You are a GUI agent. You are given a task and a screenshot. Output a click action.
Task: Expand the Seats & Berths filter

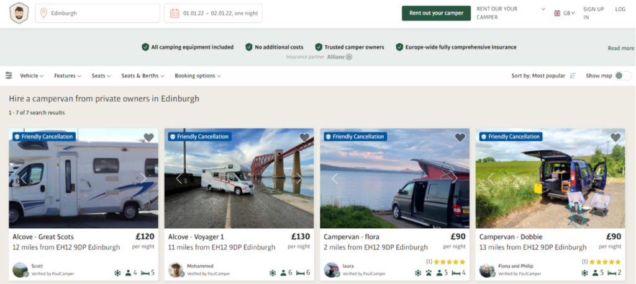[x=143, y=76]
